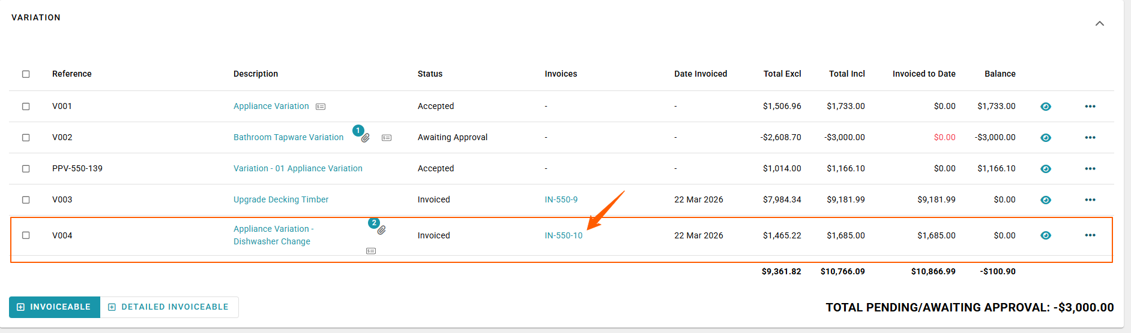Tick the checkbox for V001
1131x333 pixels.
(x=26, y=107)
